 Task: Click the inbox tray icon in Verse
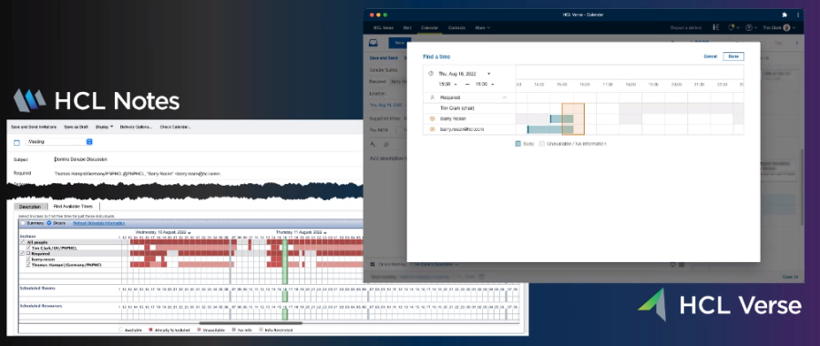[x=374, y=43]
